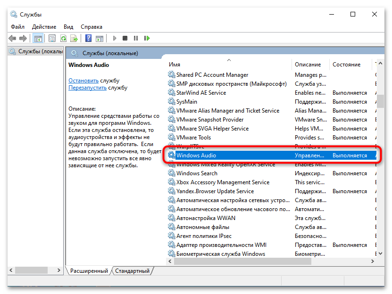Stop service with the square stop icon
The height and width of the screenshot is (294, 392).
125,38
